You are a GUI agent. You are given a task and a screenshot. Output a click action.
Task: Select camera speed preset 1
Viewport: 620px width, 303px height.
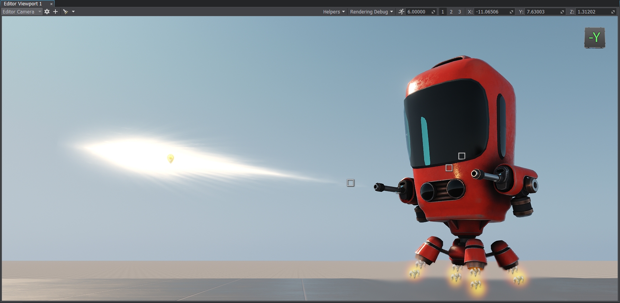[x=443, y=12]
